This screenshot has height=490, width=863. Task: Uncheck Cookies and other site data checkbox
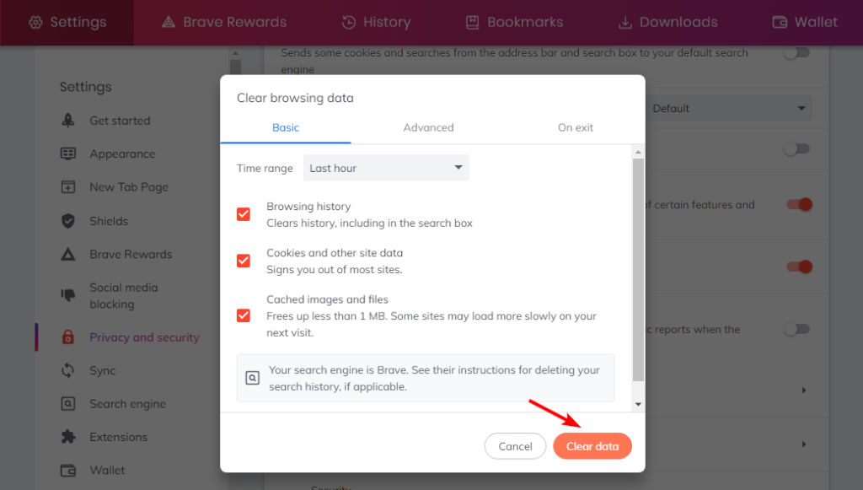pos(244,261)
